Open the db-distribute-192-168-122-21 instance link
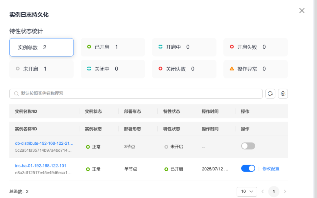The image size is (317, 198). tap(44, 143)
